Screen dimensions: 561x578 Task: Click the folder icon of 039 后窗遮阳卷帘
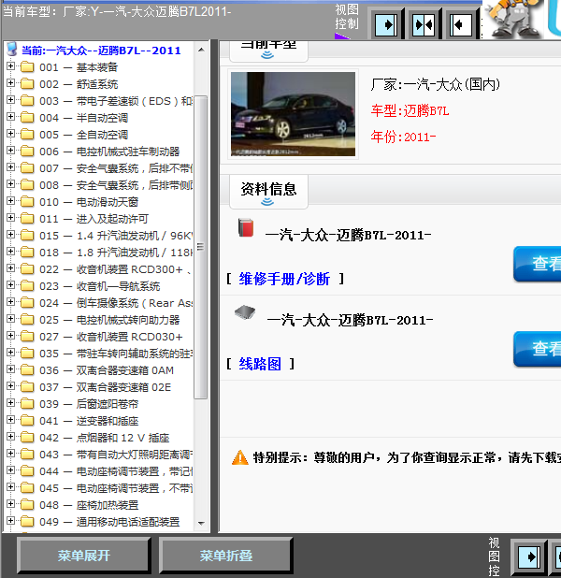tap(27, 404)
